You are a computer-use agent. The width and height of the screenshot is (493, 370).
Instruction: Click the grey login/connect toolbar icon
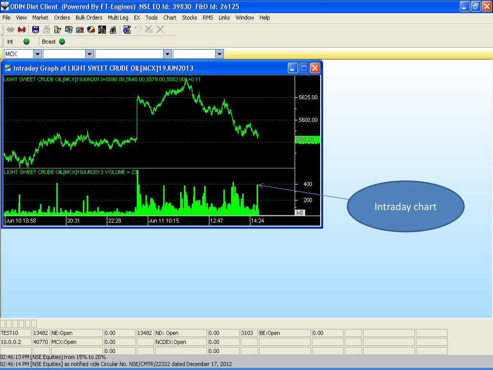tap(11, 29)
